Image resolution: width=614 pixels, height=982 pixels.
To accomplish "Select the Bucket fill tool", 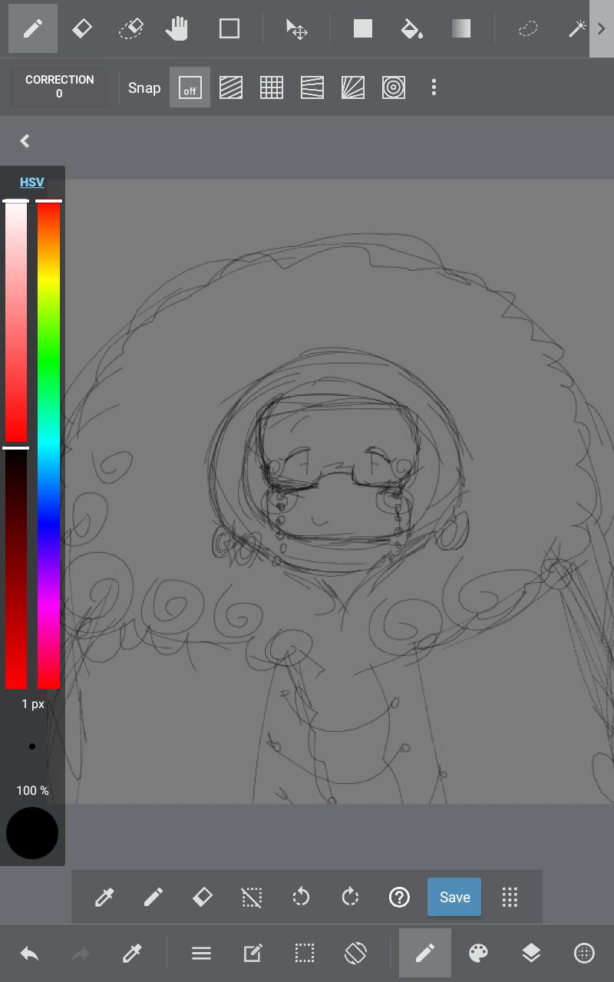I will click(x=412, y=29).
